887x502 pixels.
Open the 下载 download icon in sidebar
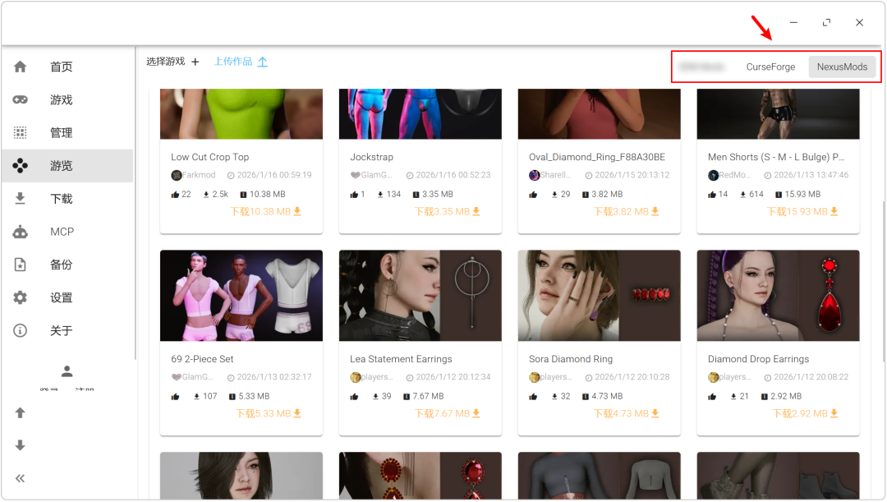point(21,199)
